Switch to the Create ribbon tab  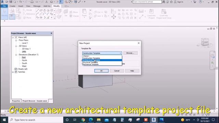[x=12, y=6]
